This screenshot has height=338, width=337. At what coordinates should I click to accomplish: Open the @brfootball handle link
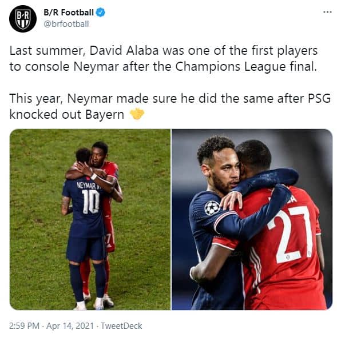pos(66,24)
